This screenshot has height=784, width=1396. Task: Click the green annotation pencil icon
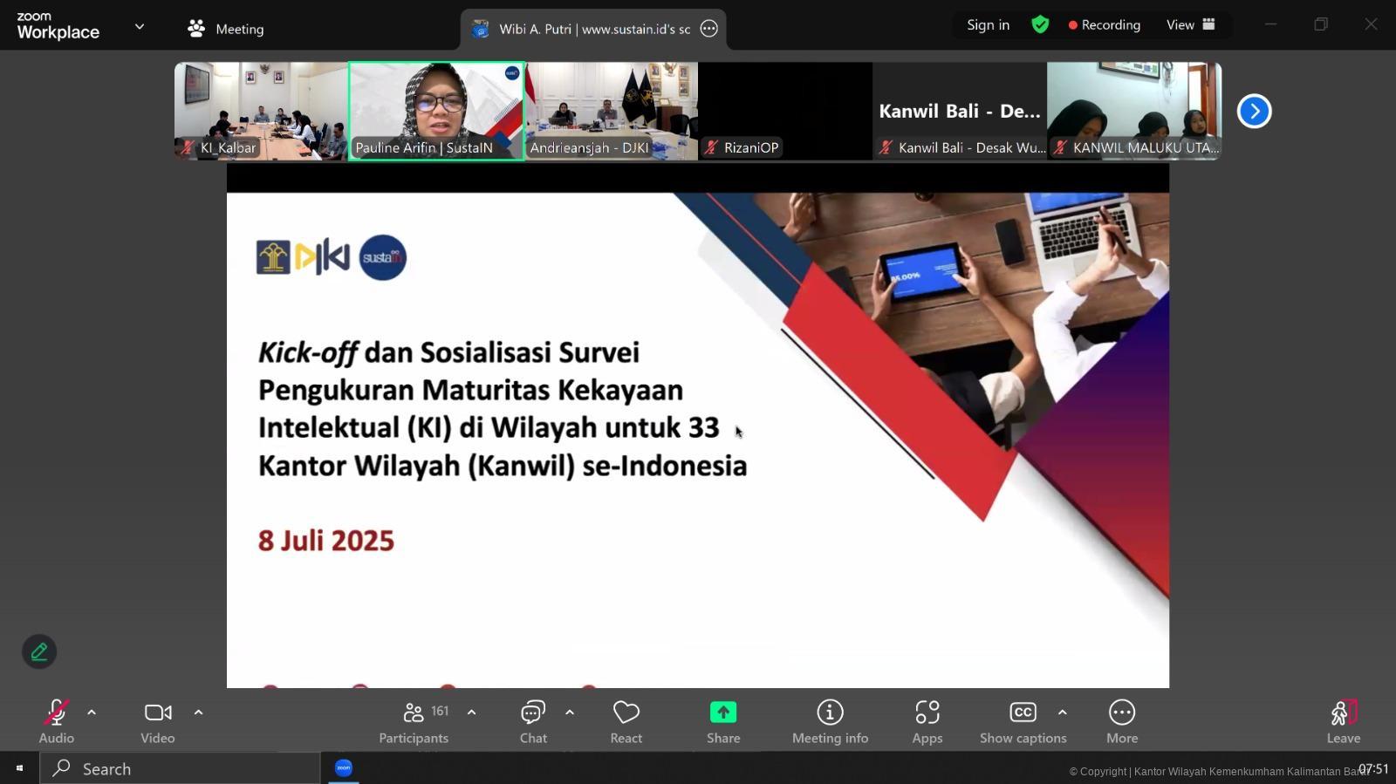[39, 651]
